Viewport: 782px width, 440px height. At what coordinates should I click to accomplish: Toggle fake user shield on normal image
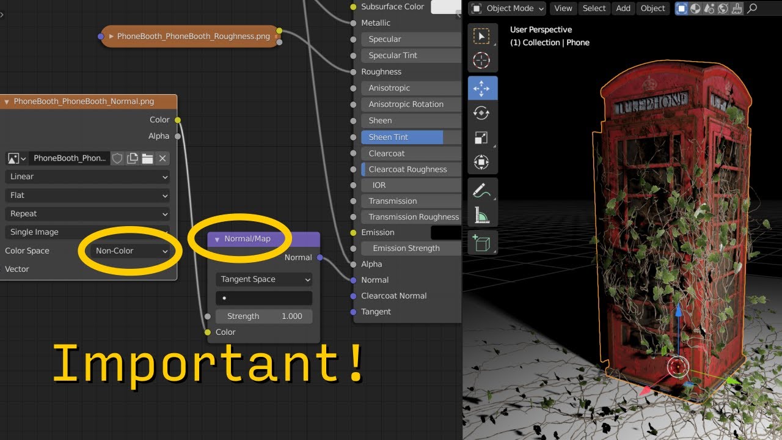click(117, 158)
